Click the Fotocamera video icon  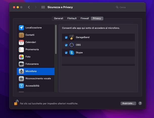[21, 64]
